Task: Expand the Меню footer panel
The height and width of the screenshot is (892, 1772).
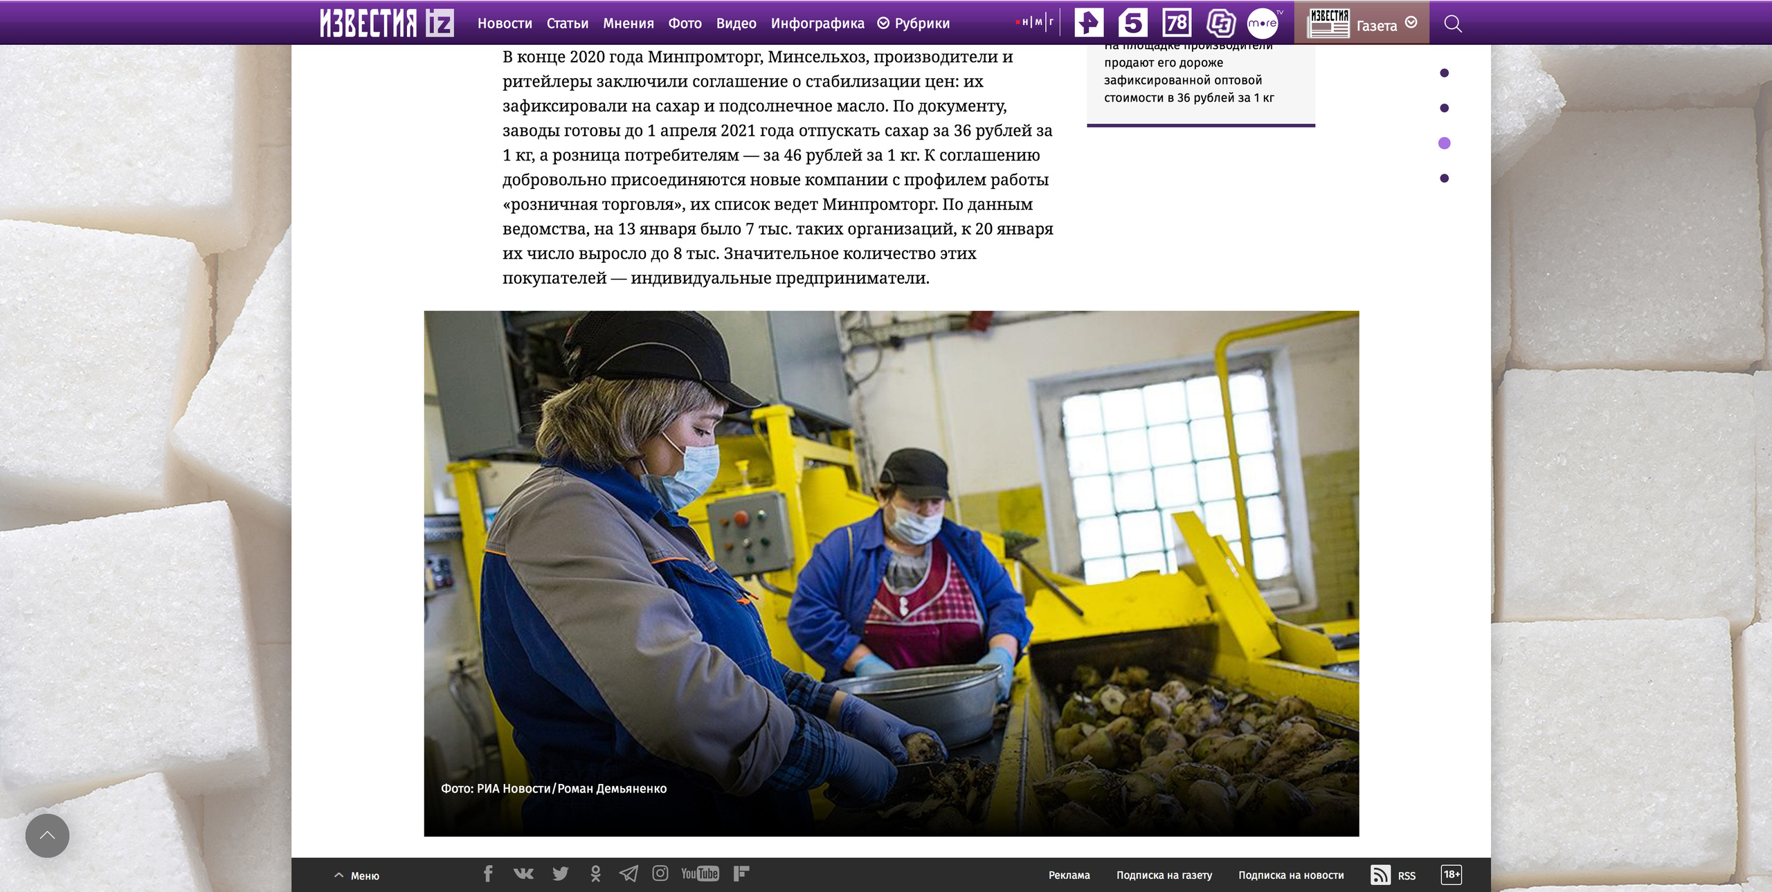Action: pyautogui.click(x=357, y=875)
